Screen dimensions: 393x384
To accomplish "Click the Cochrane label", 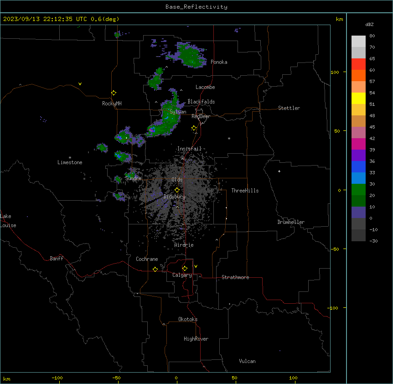I will coord(147,259).
